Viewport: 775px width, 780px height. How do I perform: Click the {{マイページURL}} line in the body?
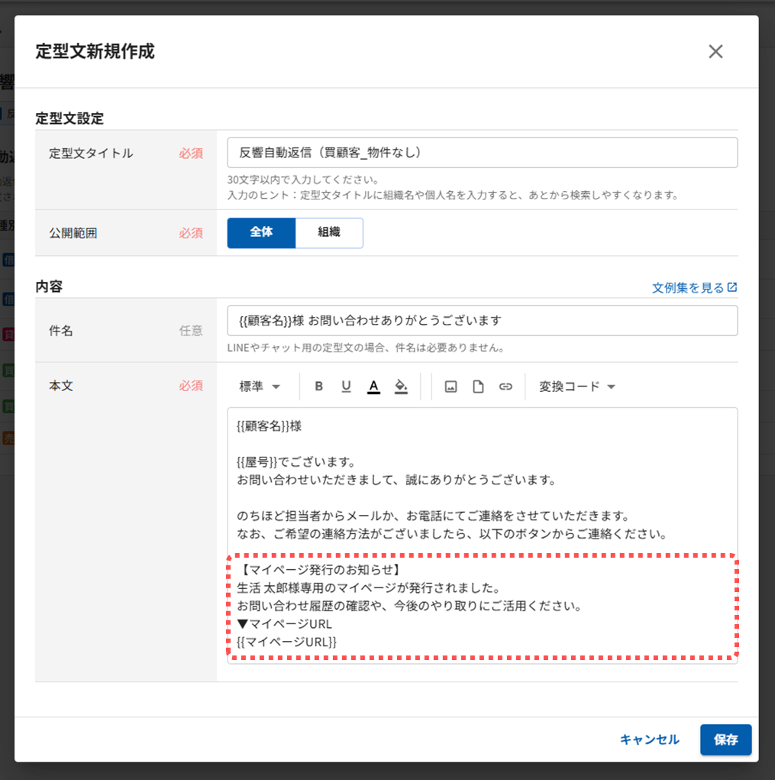(x=287, y=642)
